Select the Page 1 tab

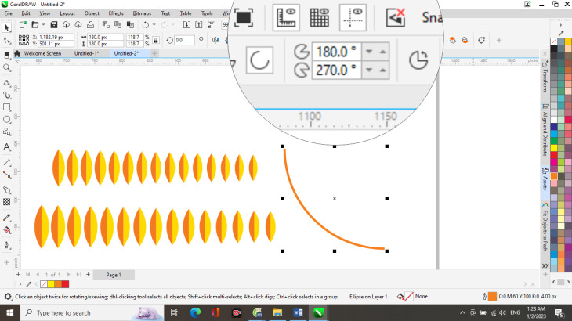(114, 275)
